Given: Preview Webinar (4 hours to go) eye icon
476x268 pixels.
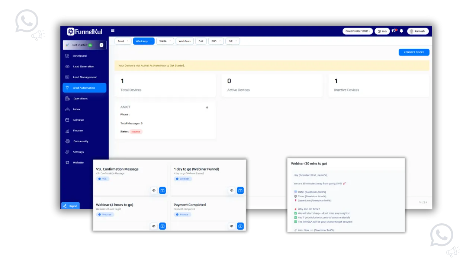Looking at the screenshot, I should [x=154, y=226].
